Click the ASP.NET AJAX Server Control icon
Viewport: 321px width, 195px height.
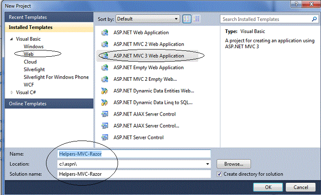(x=105, y=114)
